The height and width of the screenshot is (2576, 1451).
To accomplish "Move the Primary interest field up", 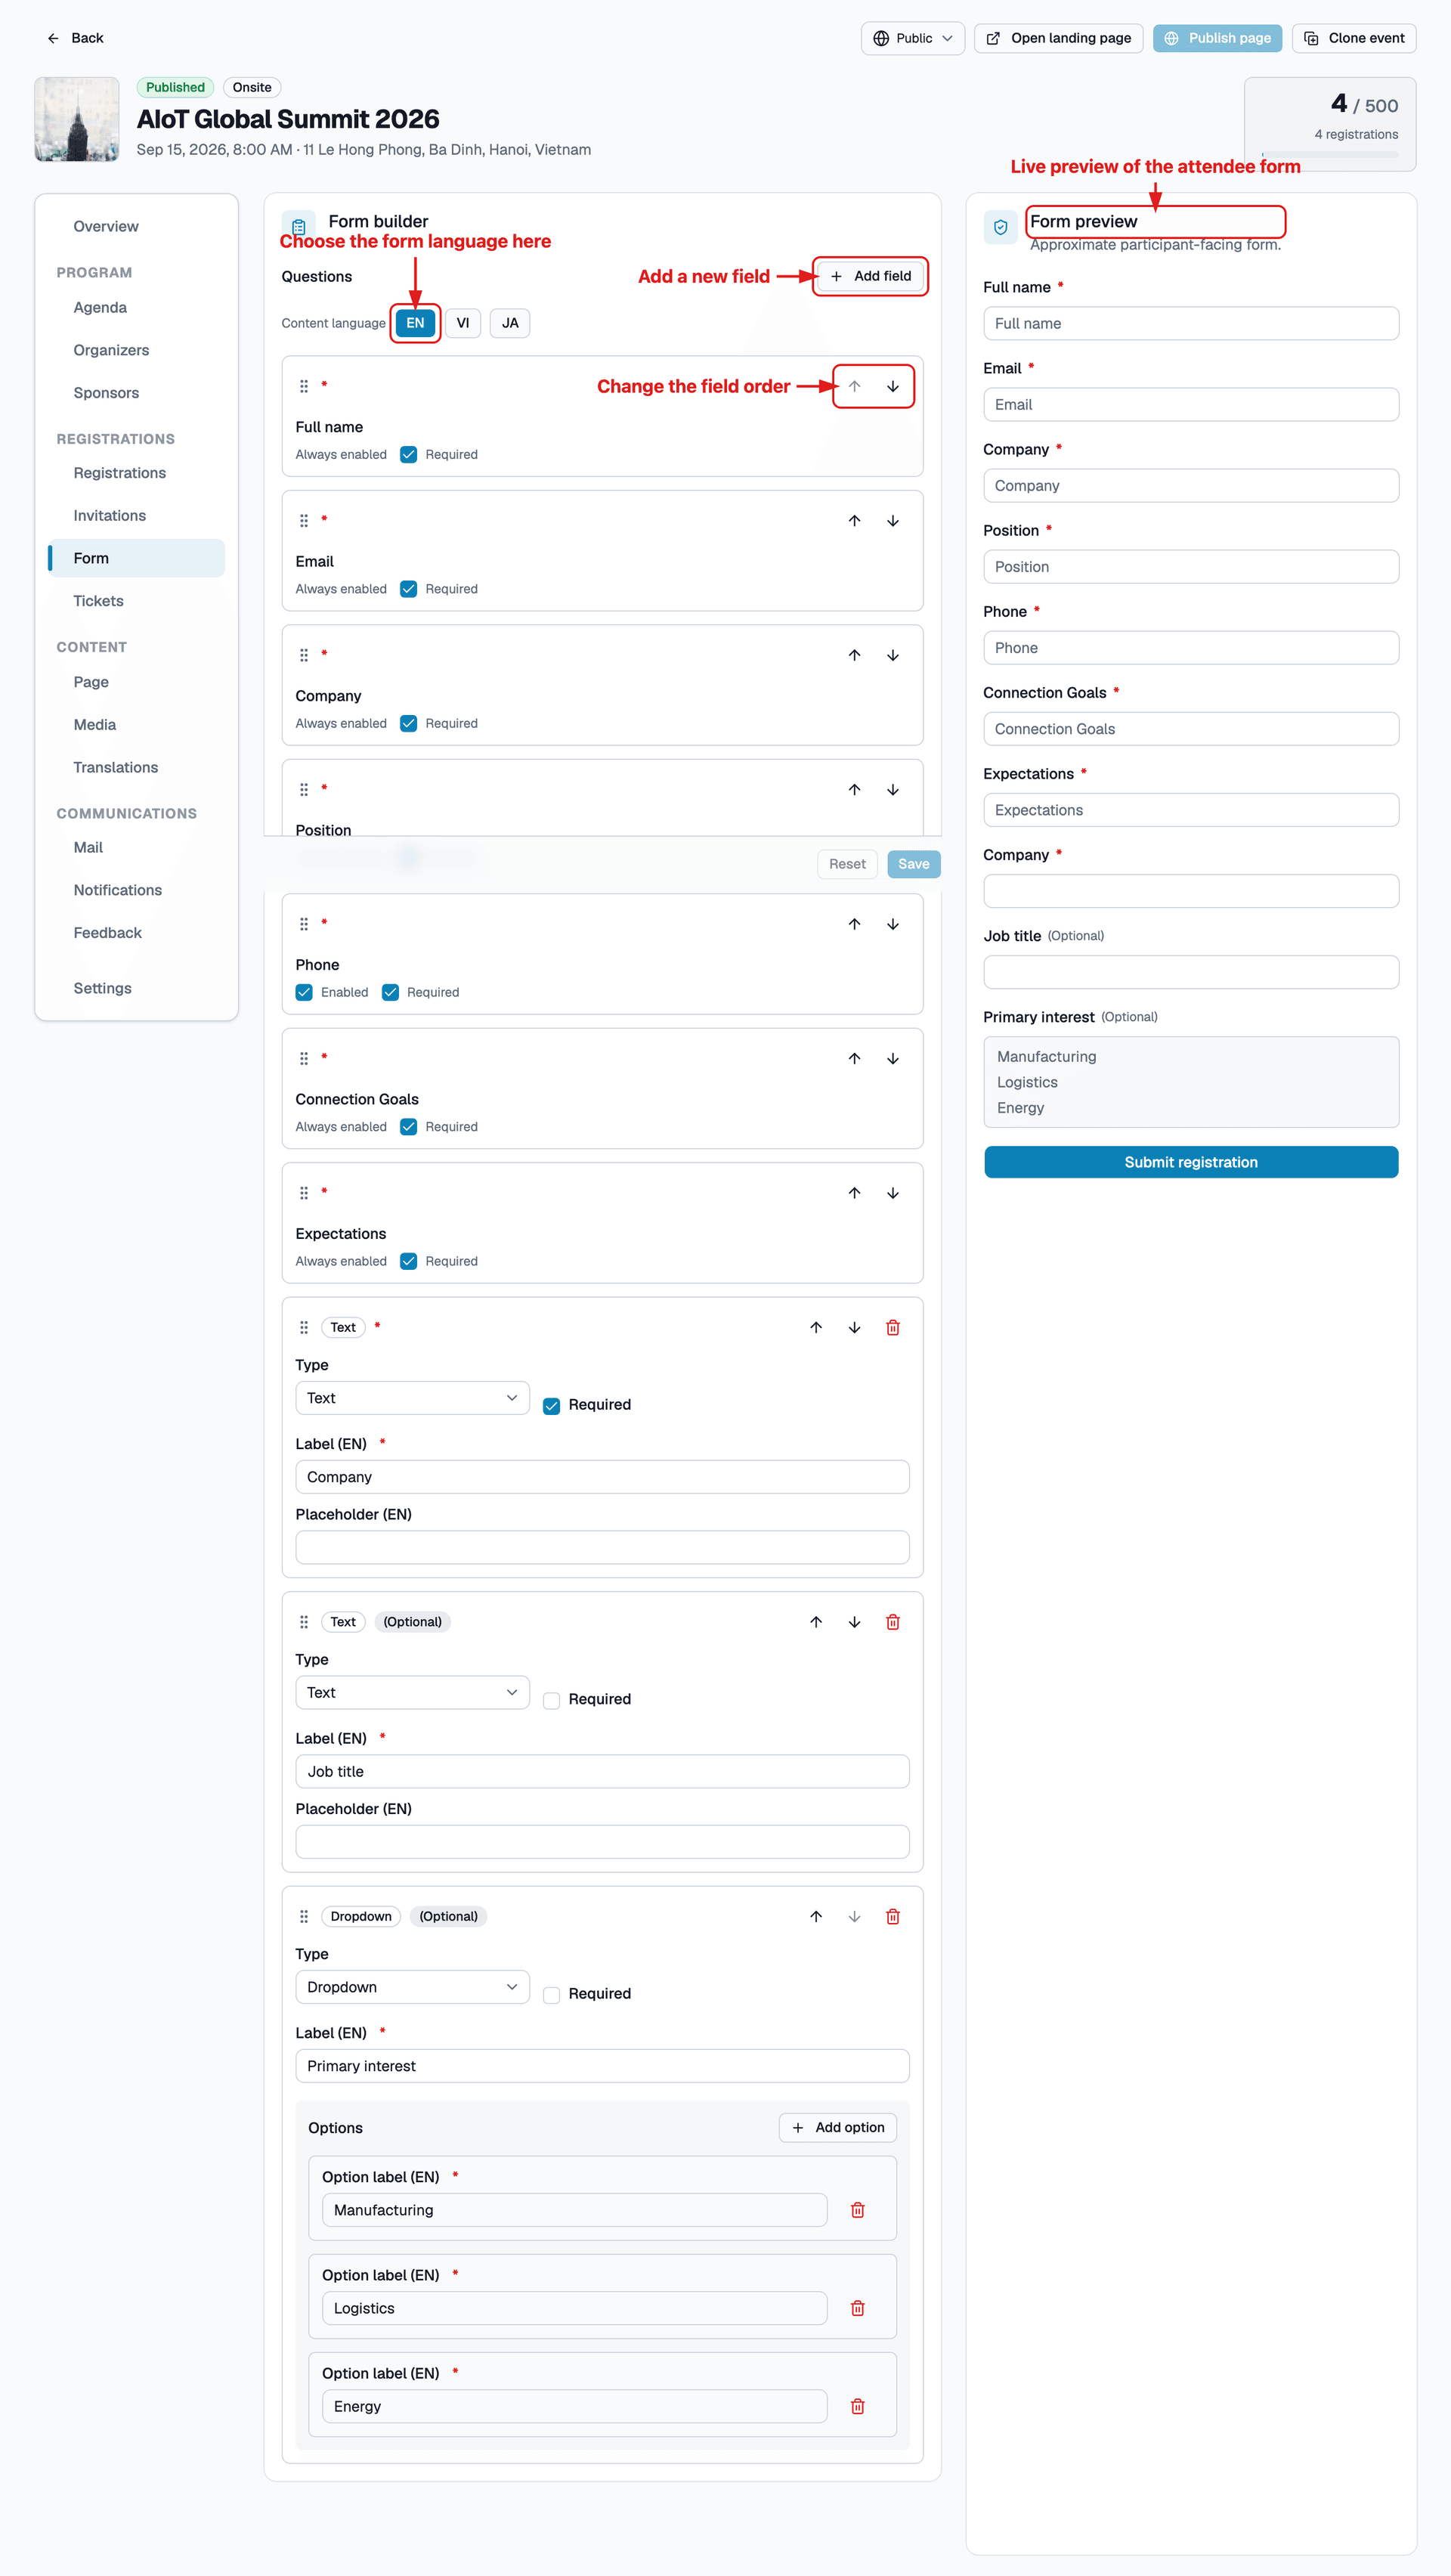I will (x=816, y=1916).
